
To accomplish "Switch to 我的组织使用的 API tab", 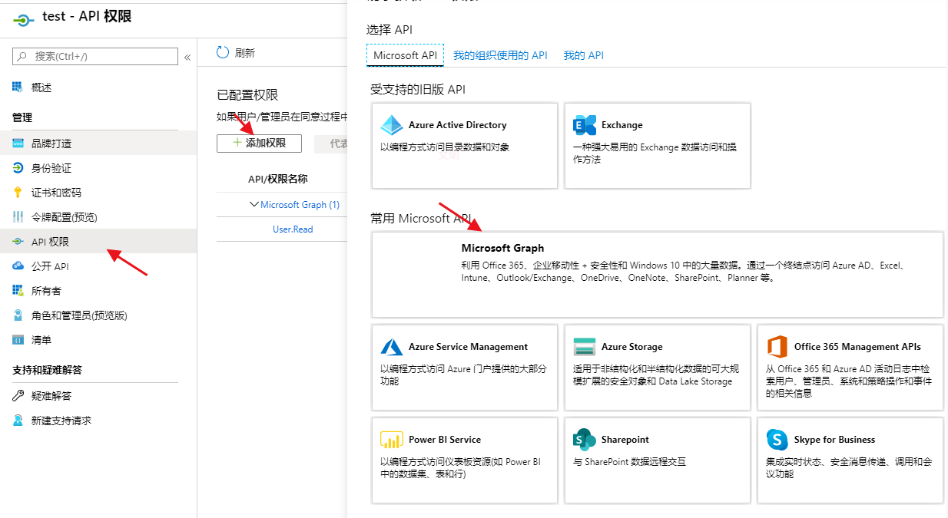I will pos(500,55).
